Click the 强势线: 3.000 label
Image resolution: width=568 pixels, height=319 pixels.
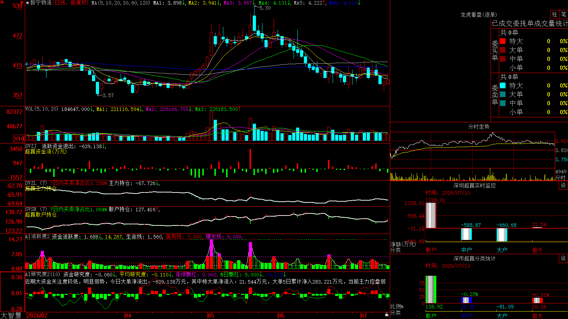click(x=184, y=236)
